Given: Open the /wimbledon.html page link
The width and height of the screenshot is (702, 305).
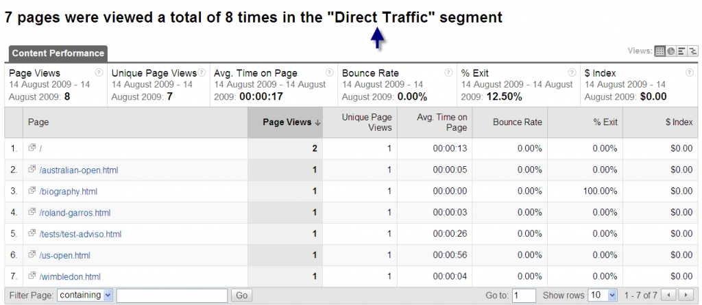Looking at the screenshot, I should [70, 277].
